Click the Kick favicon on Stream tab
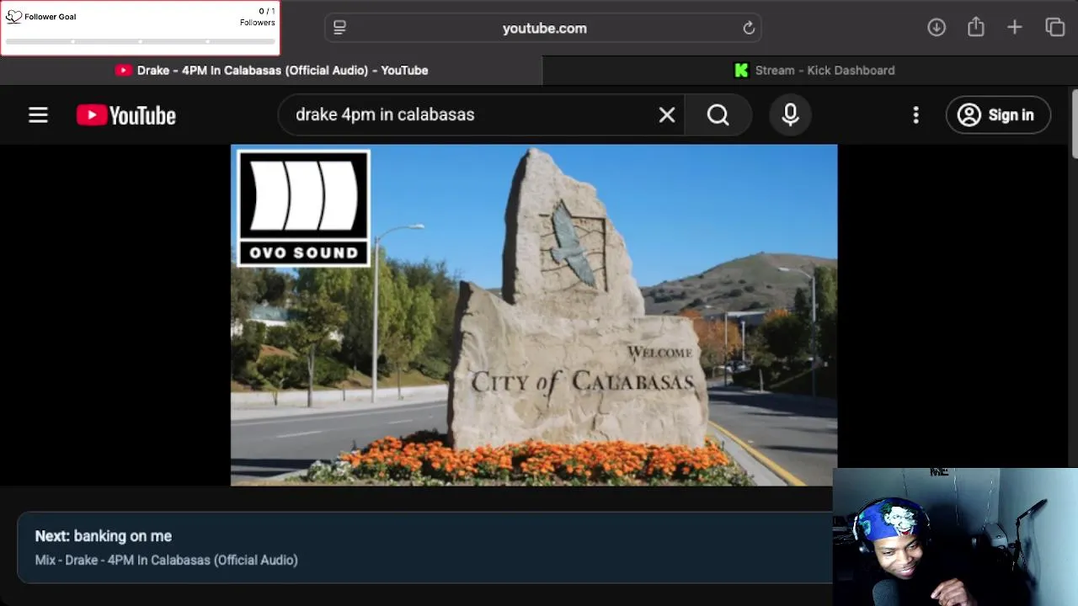The image size is (1078, 606). (741, 71)
